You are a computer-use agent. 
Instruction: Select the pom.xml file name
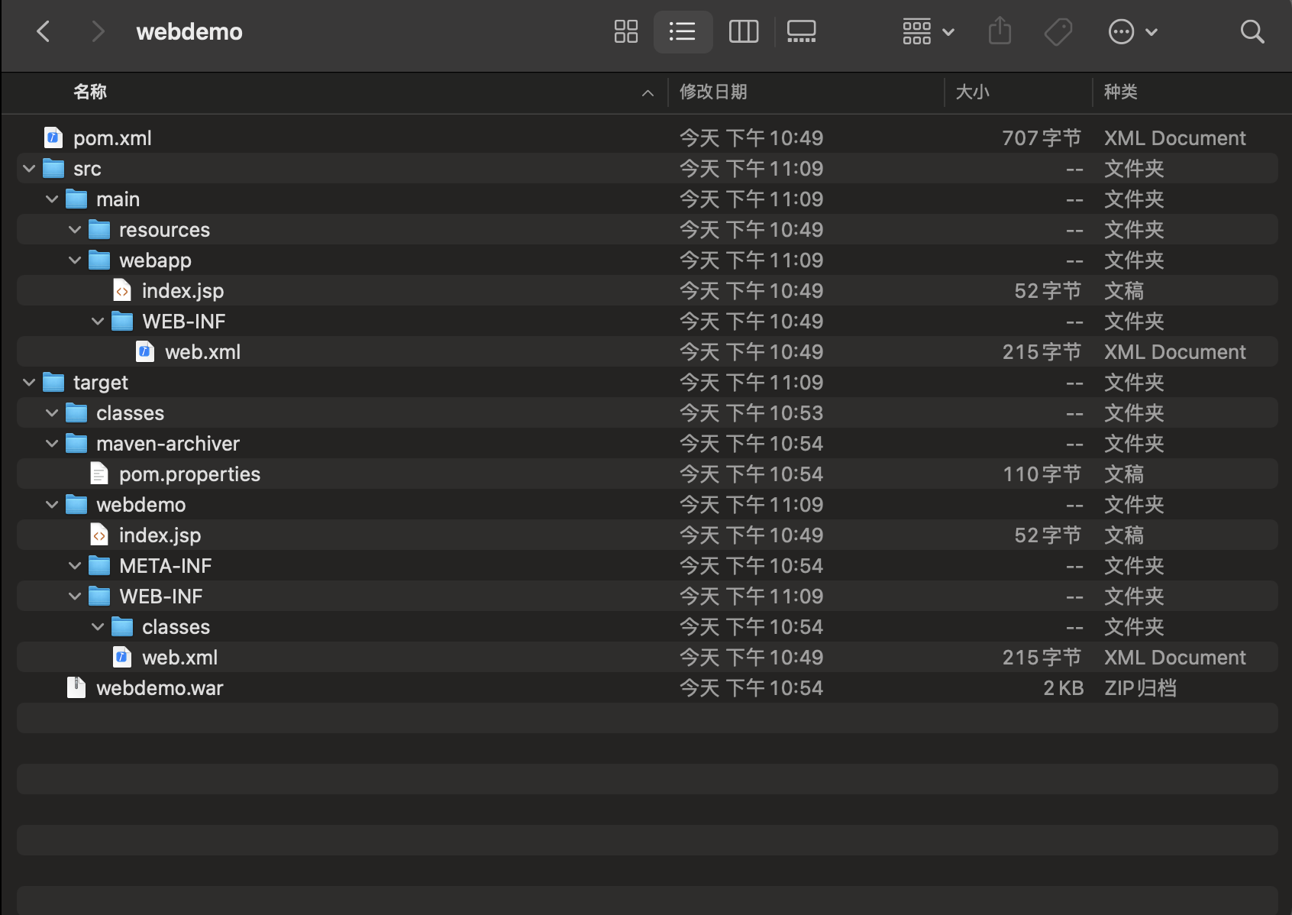coord(112,138)
